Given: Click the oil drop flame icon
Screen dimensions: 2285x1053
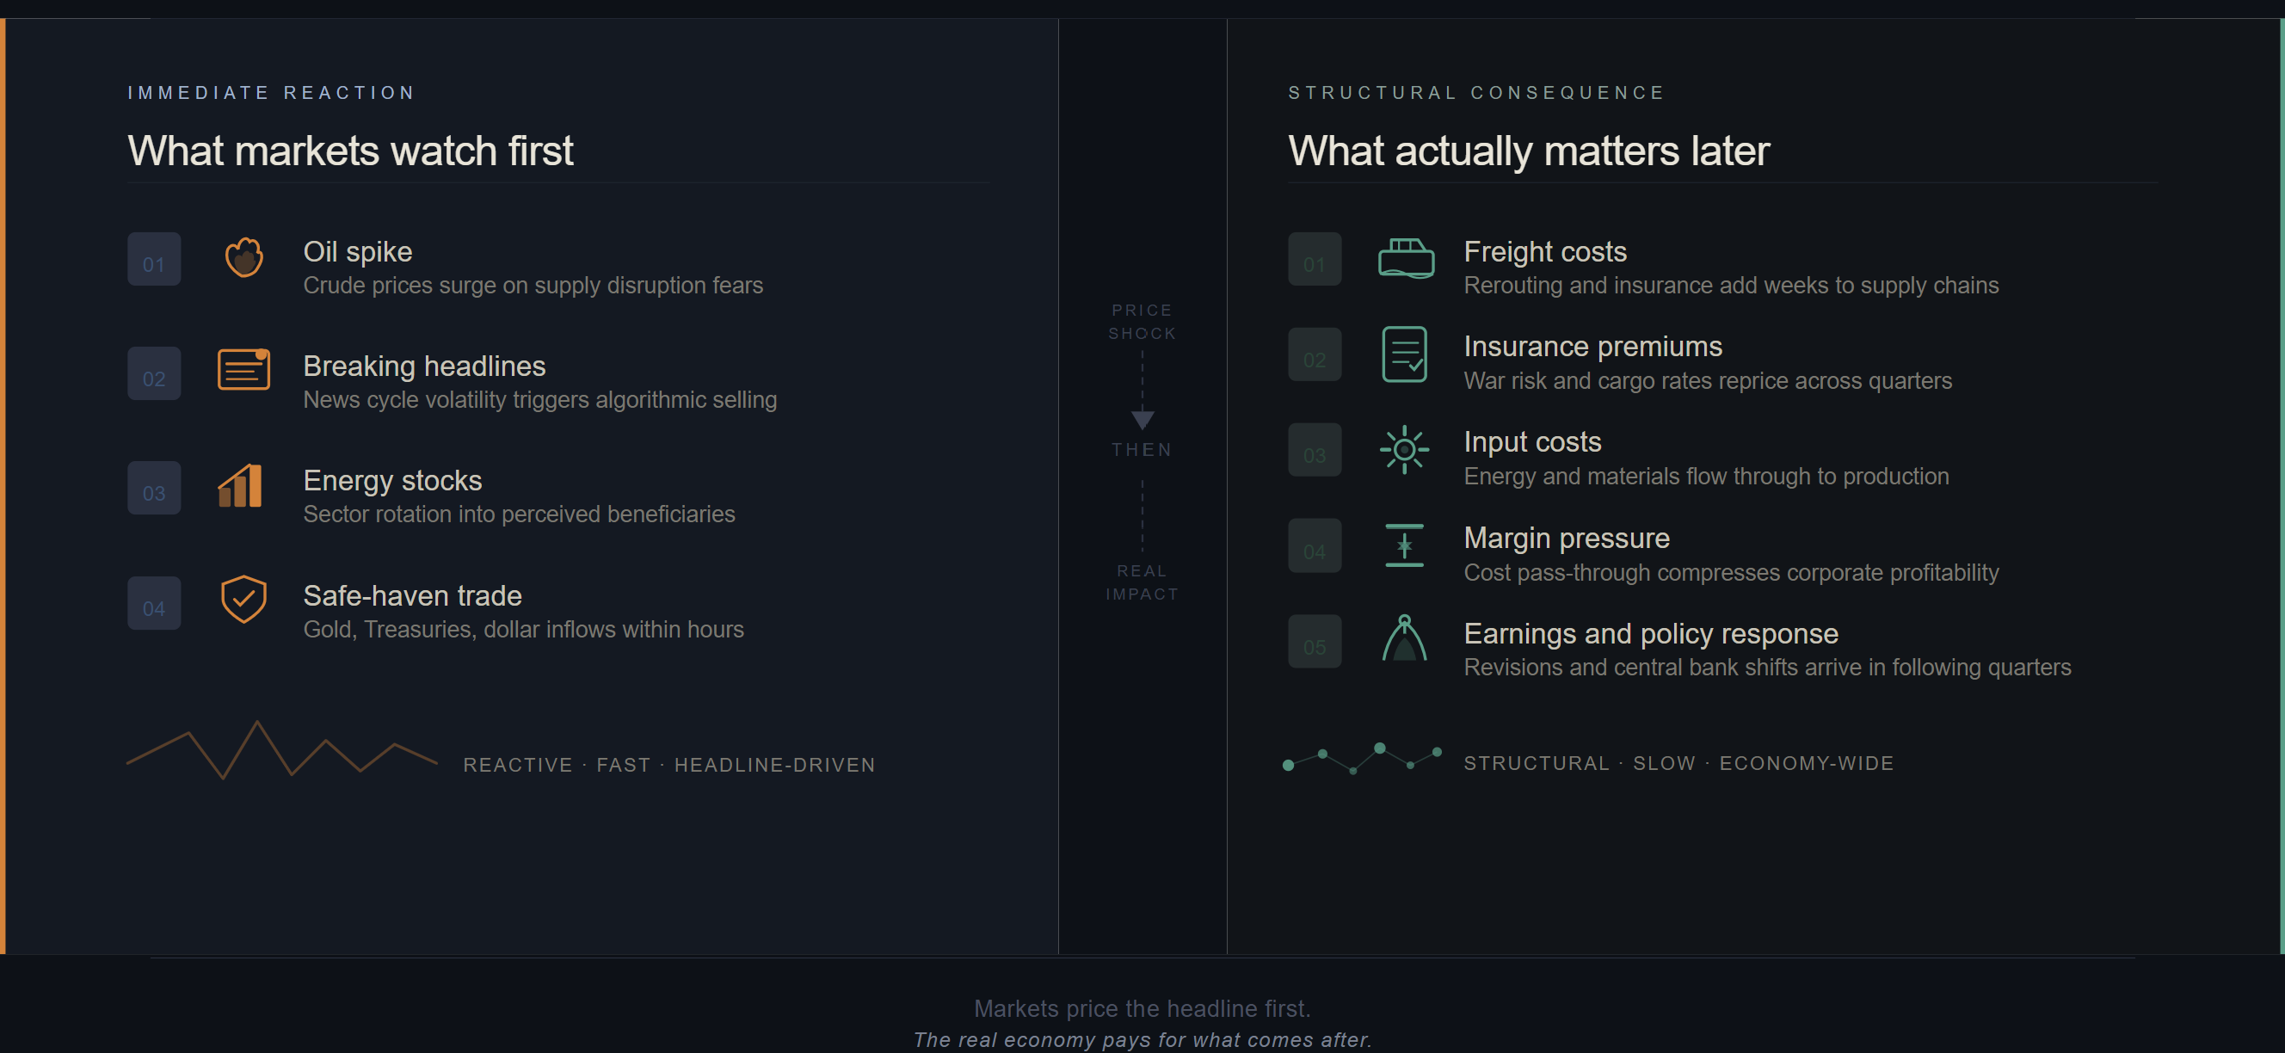Looking at the screenshot, I should 244,258.
